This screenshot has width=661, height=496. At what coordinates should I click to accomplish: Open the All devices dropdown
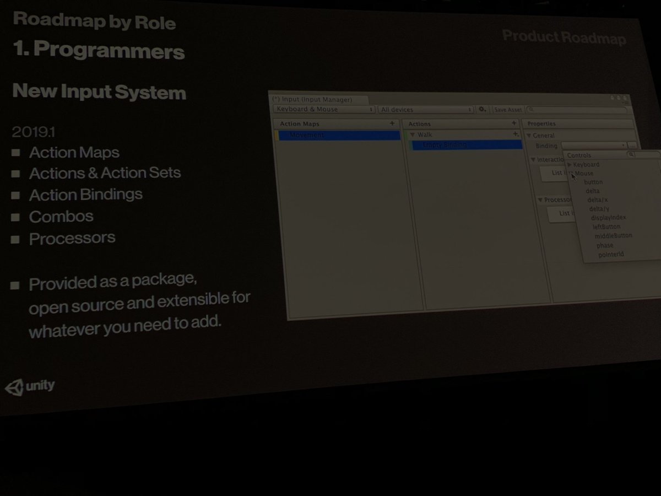tap(426, 110)
